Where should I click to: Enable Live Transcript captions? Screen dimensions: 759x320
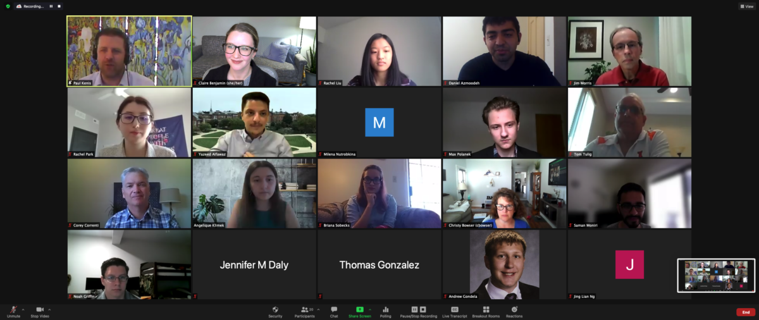pyautogui.click(x=454, y=312)
